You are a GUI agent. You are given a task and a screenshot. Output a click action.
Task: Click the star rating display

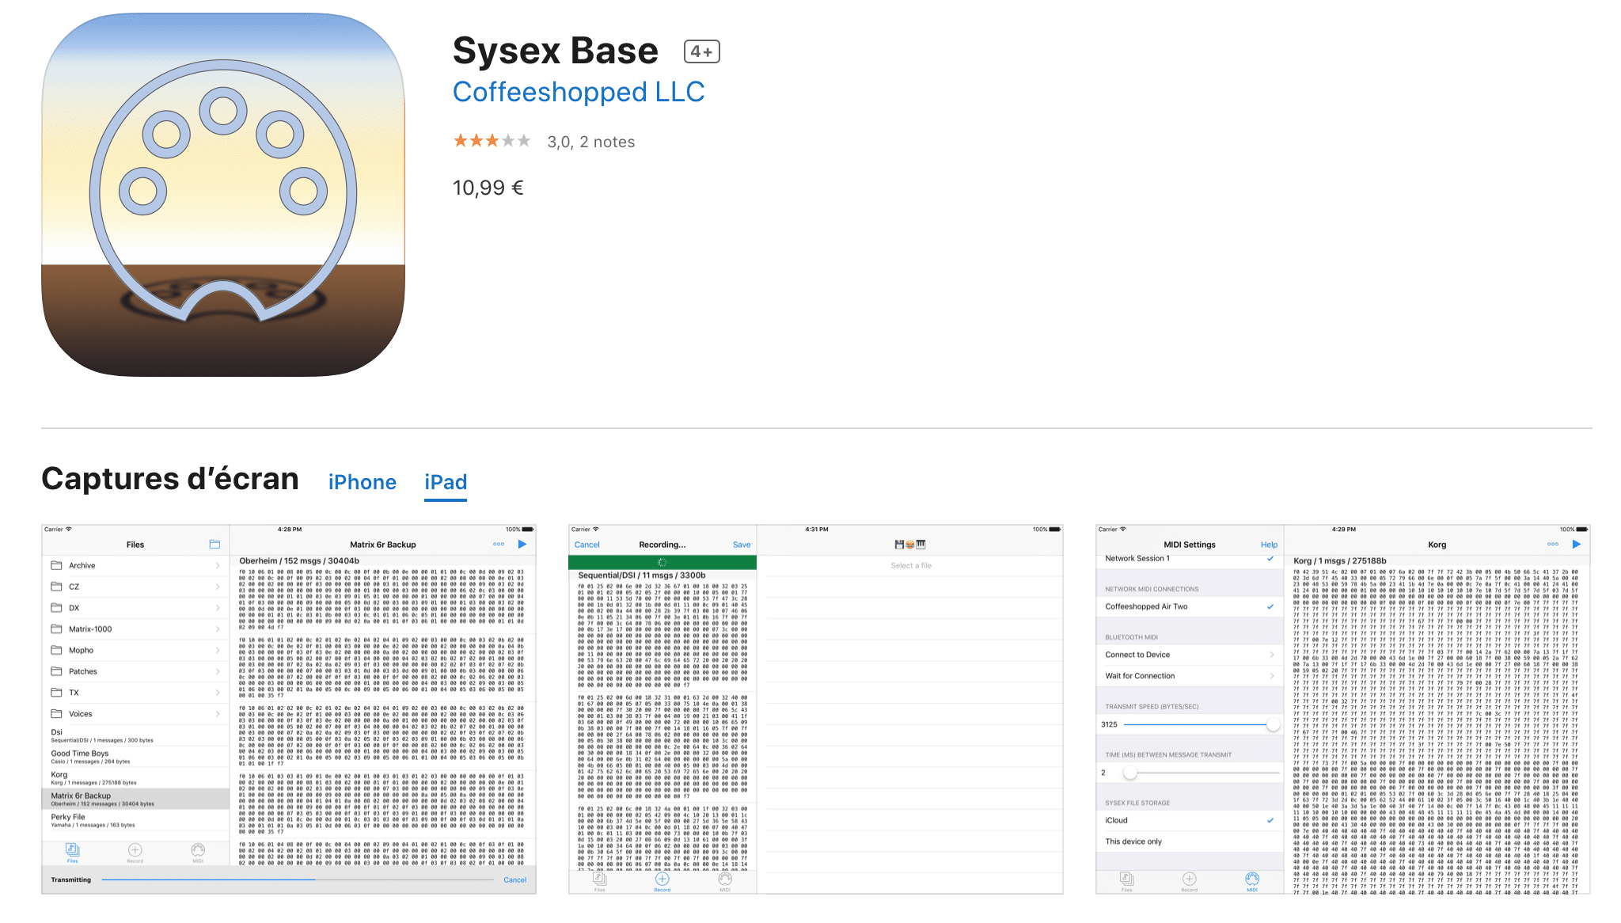pyautogui.click(x=492, y=141)
